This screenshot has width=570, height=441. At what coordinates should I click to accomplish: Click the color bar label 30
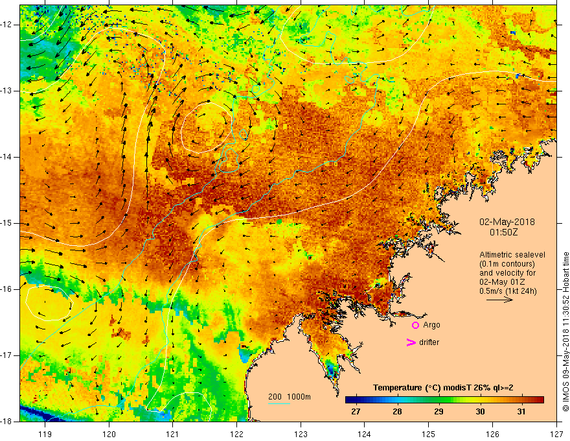click(480, 412)
